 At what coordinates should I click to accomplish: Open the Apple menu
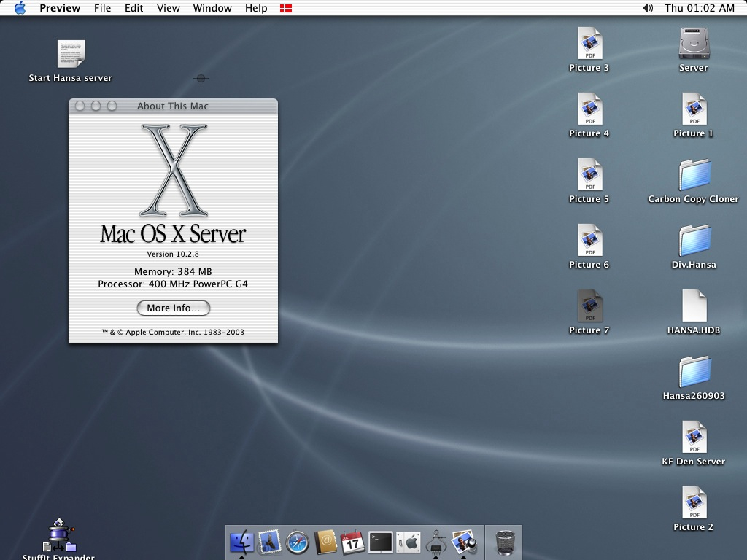pos(20,8)
